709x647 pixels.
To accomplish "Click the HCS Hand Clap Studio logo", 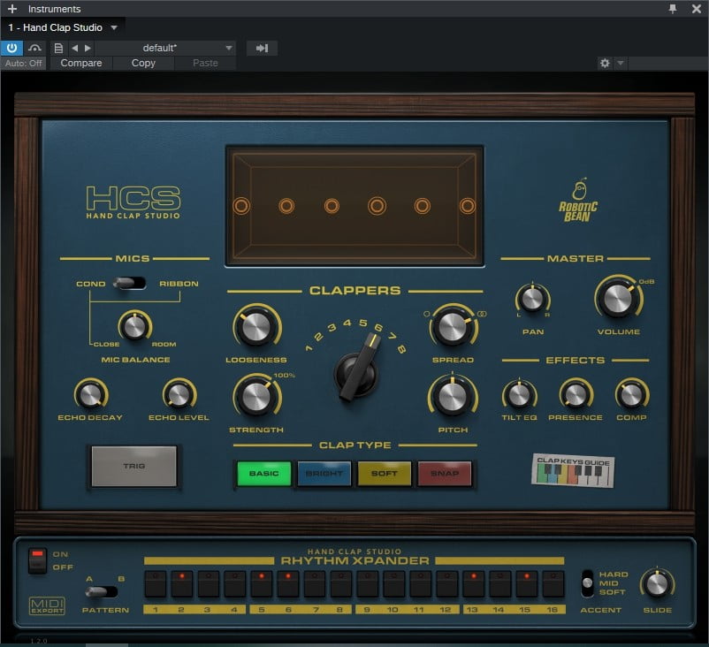I will (133, 202).
